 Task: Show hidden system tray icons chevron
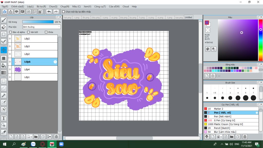click(222, 144)
